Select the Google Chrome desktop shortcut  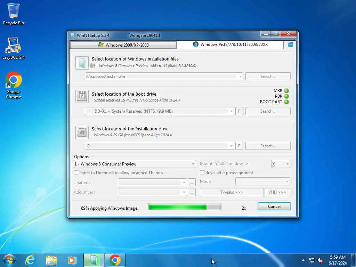(x=14, y=85)
